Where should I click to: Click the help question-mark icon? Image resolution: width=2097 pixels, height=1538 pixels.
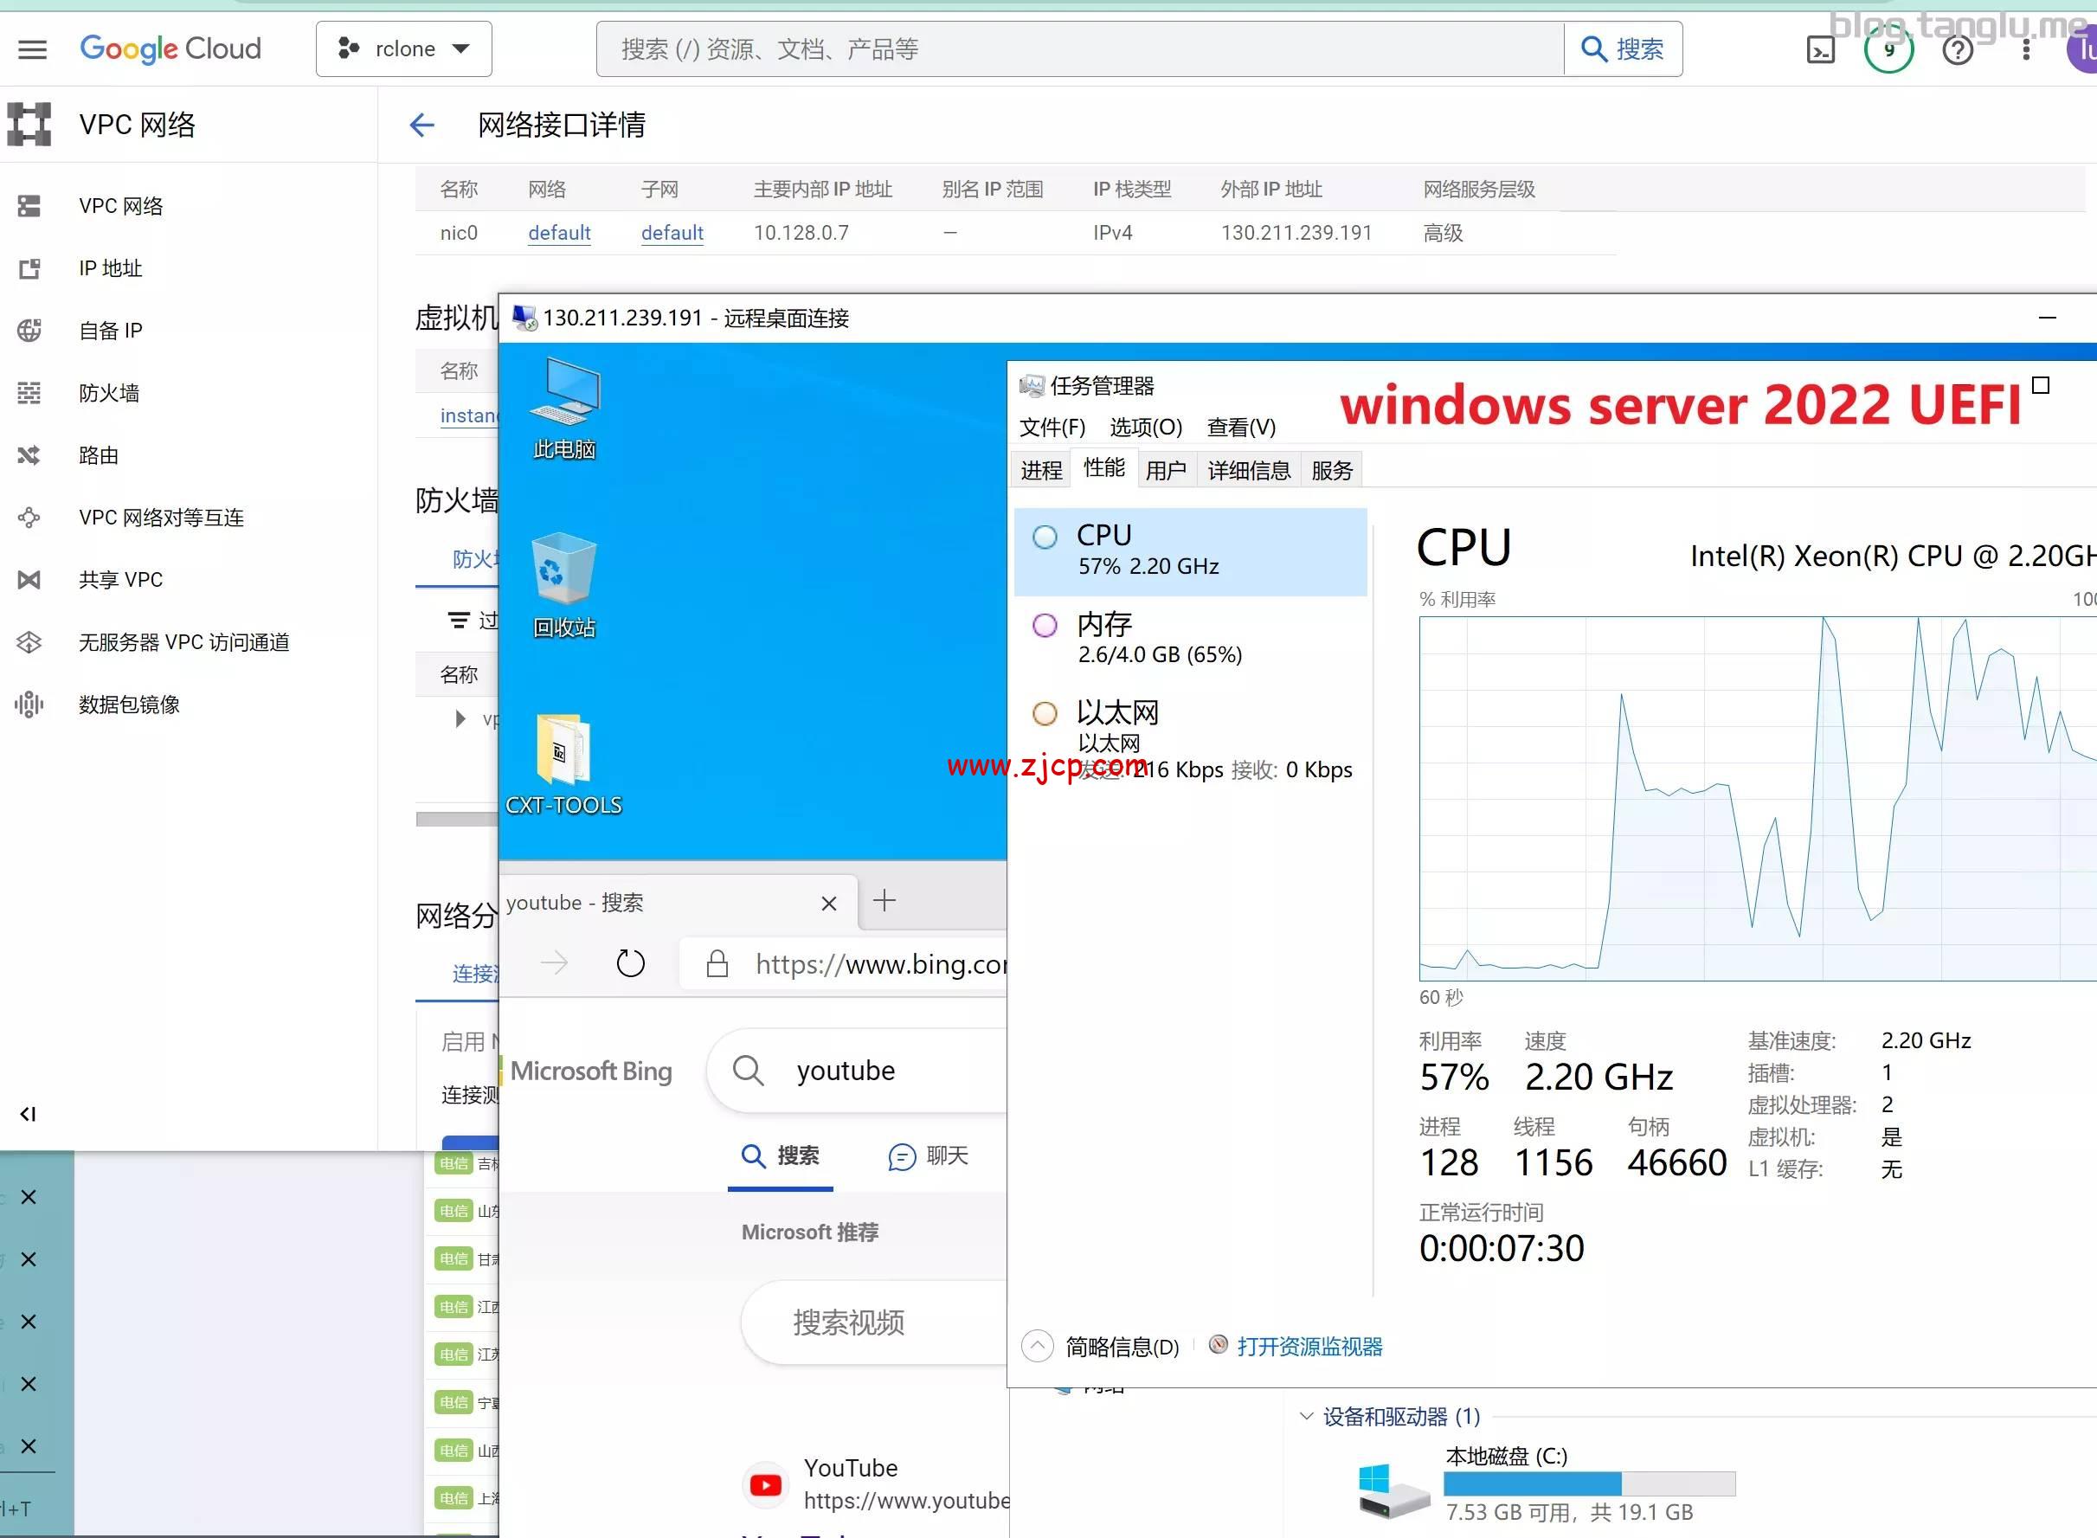coord(1958,48)
